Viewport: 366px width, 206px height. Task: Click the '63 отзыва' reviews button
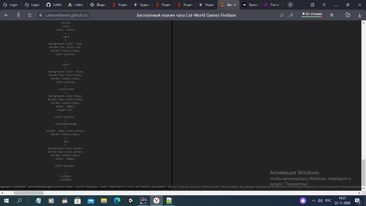click(311, 14)
